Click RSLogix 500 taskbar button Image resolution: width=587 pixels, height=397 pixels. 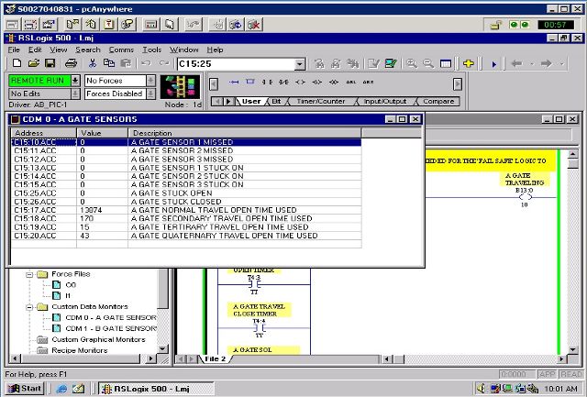click(156, 389)
